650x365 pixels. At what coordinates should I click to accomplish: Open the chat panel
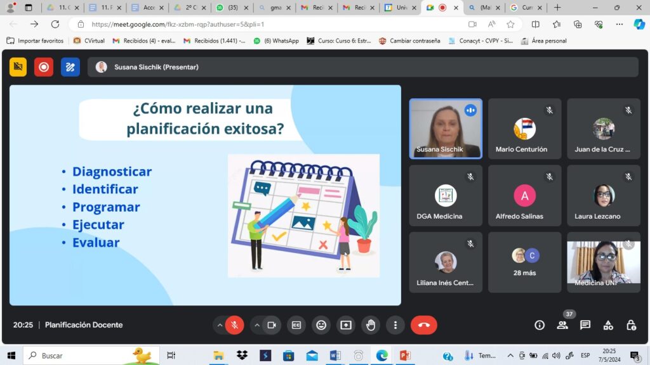coord(585,325)
